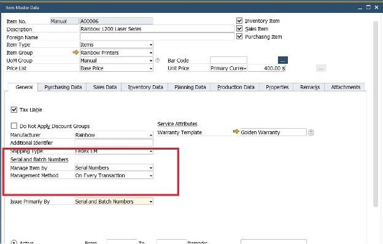Screen dimensions: 383x244
Task: Open the Manual item numbering dropdown
Action: (64, 21)
